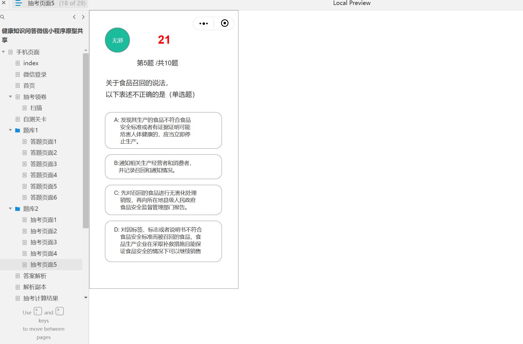
Task: Open the 答案解析 page
Action: (x=35, y=276)
